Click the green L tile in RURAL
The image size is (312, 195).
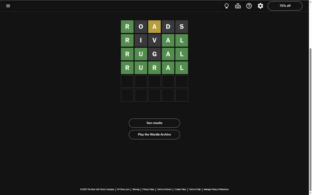(182, 67)
